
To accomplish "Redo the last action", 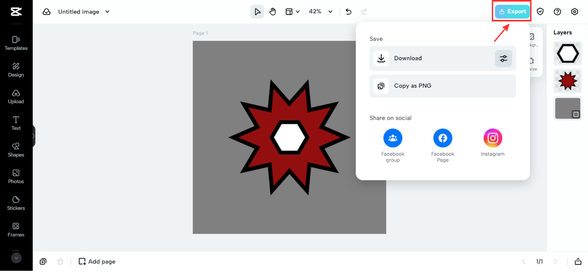I will 364,11.
